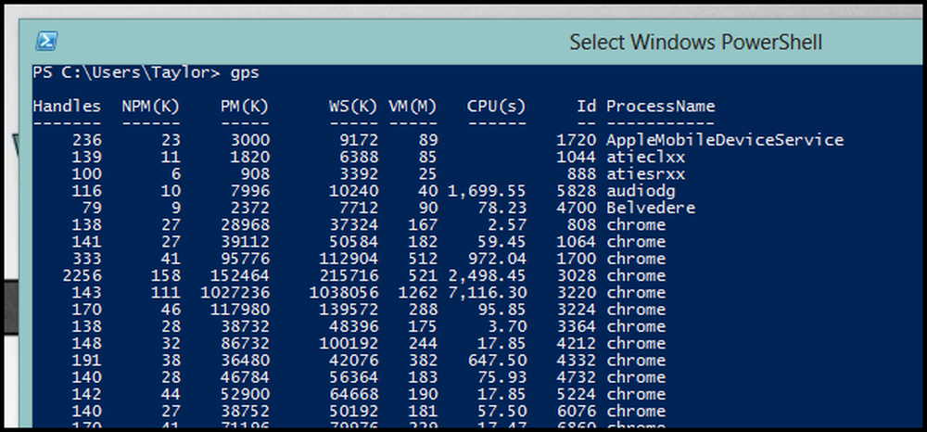Click CPU value 2,498.45
The height and width of the screenshot is (432, 927).
click(x=487, y=276)
